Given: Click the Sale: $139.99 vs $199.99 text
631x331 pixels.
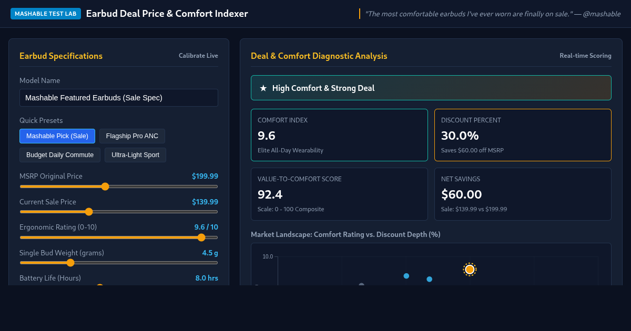Looking at the screenshot, I should click(x=474, y=209).
